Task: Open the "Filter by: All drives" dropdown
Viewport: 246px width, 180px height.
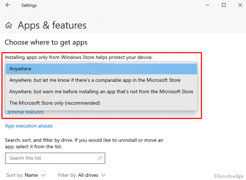Action: (x=82, y=175)
